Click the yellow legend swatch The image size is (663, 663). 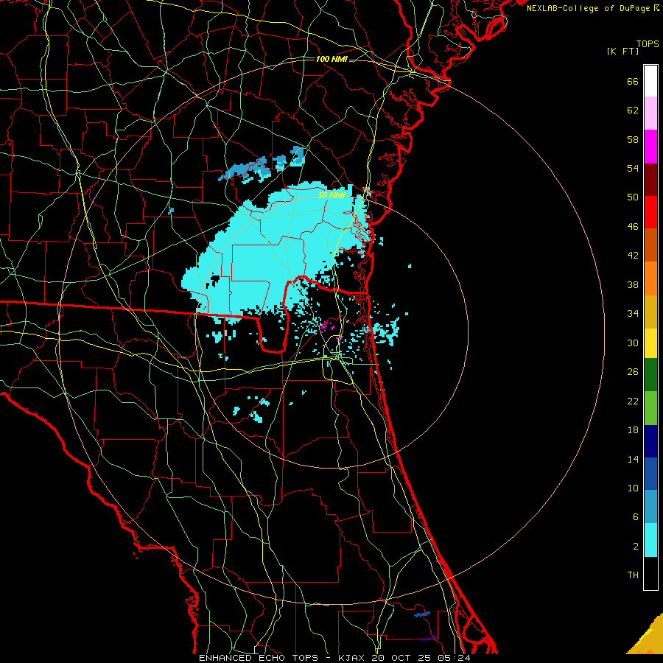[x=650, y=343]
